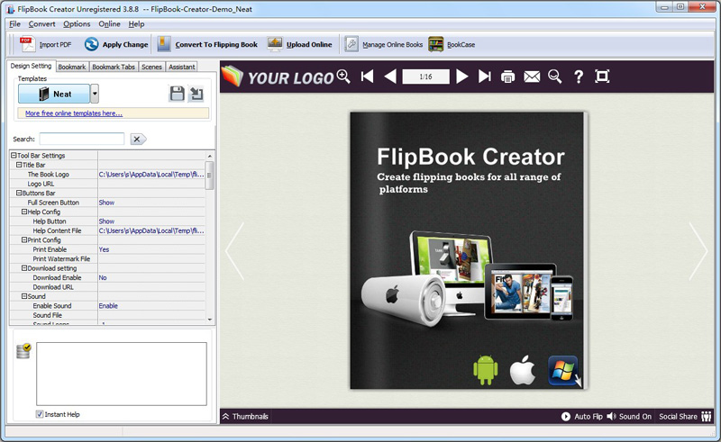Jump to the first page
The image size is (721, 442).
[367, 77]
